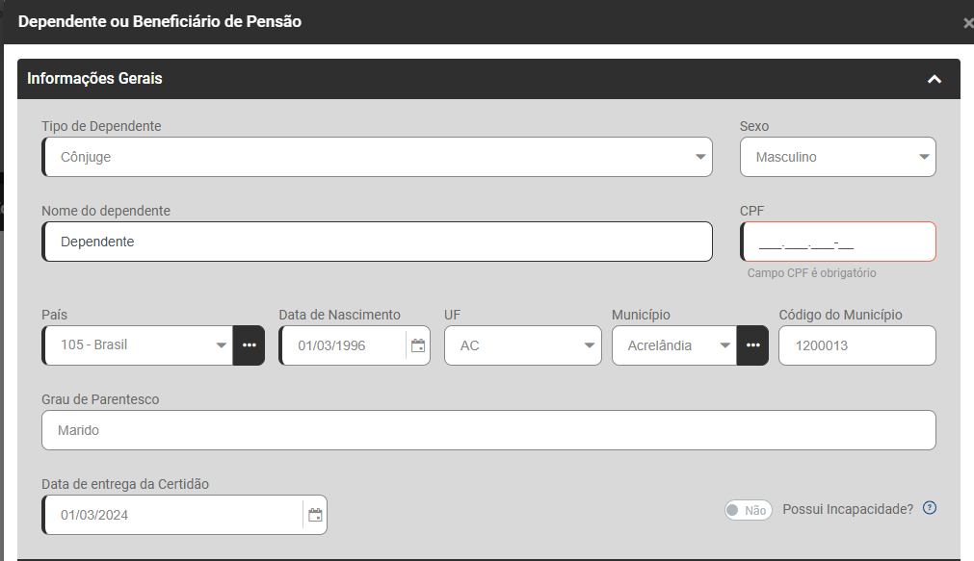Toggle the Possui Incapacidade switch
The height and width of the screenshot is (561, 974).
pyautogui.click(x=748, y=510)
